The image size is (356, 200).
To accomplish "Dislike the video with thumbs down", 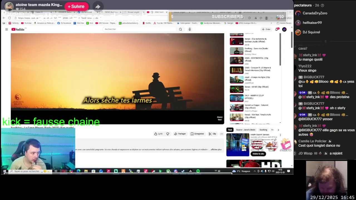I will point(168,134).
